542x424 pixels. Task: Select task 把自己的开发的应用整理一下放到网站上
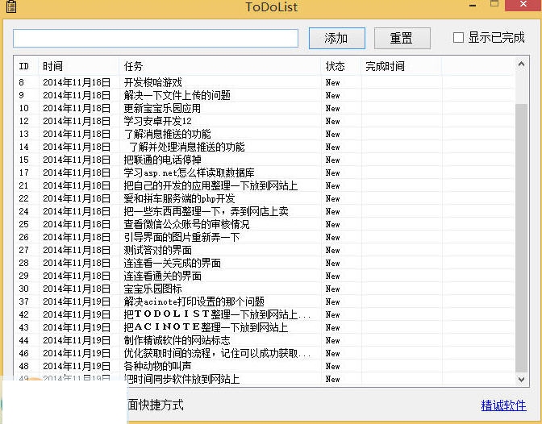[x=211, y=185]
